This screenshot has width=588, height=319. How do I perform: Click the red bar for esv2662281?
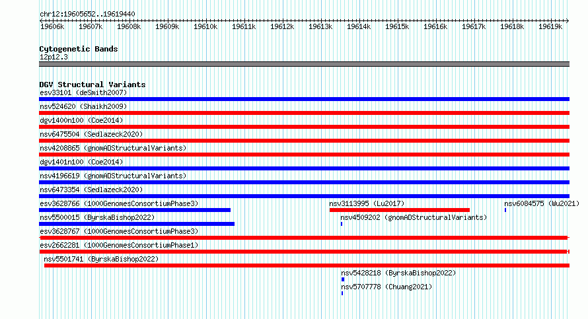304,252
